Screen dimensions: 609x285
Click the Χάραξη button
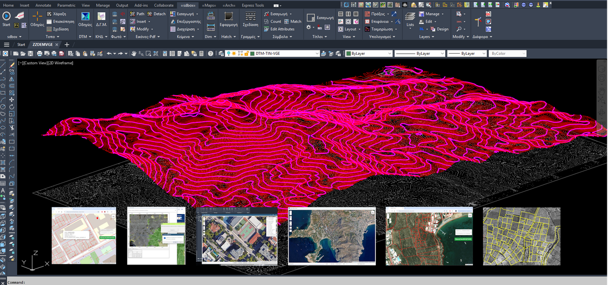click(60, 13)
